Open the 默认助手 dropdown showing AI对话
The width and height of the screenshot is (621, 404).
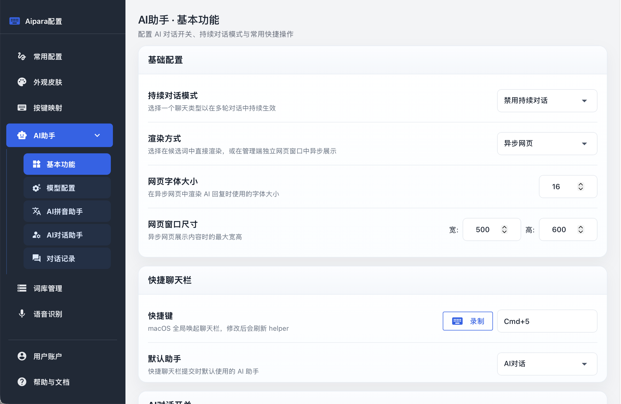click(x=547, y=364)
